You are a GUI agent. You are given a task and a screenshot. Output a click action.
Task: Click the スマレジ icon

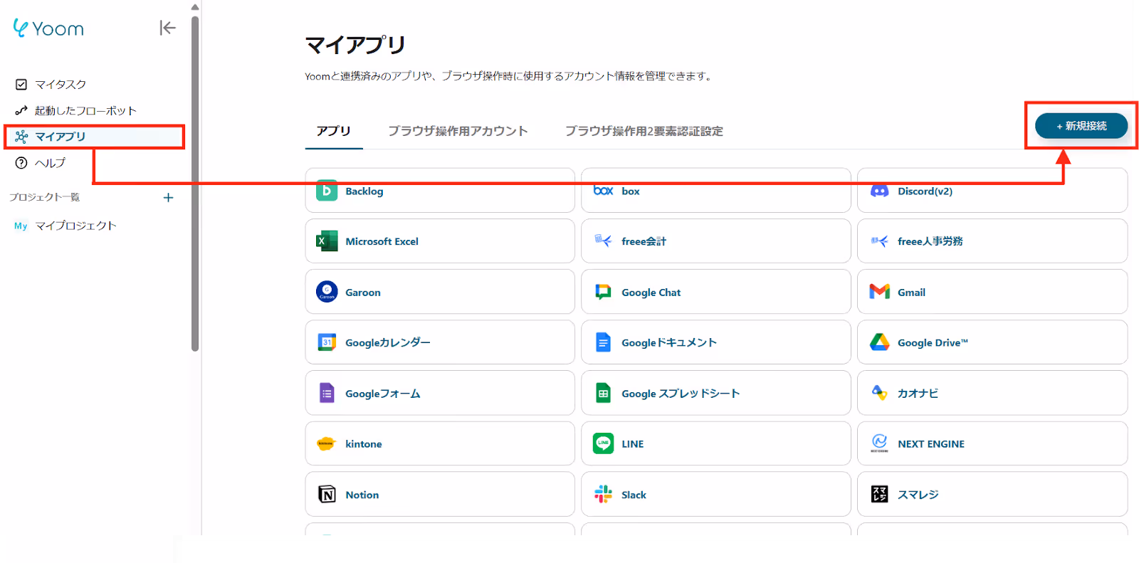879,494
